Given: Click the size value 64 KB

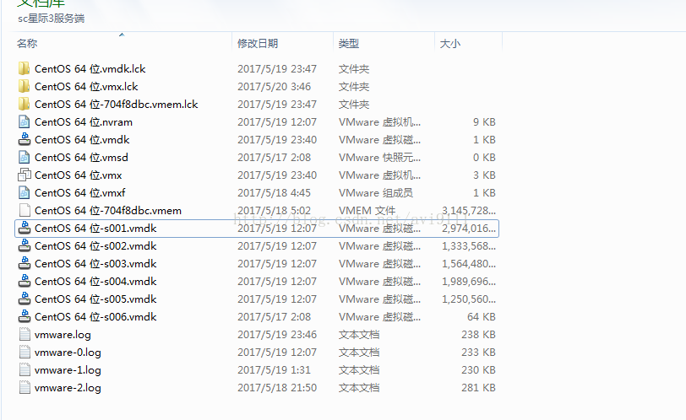Looking at the screenshot, I should [482, 316].
